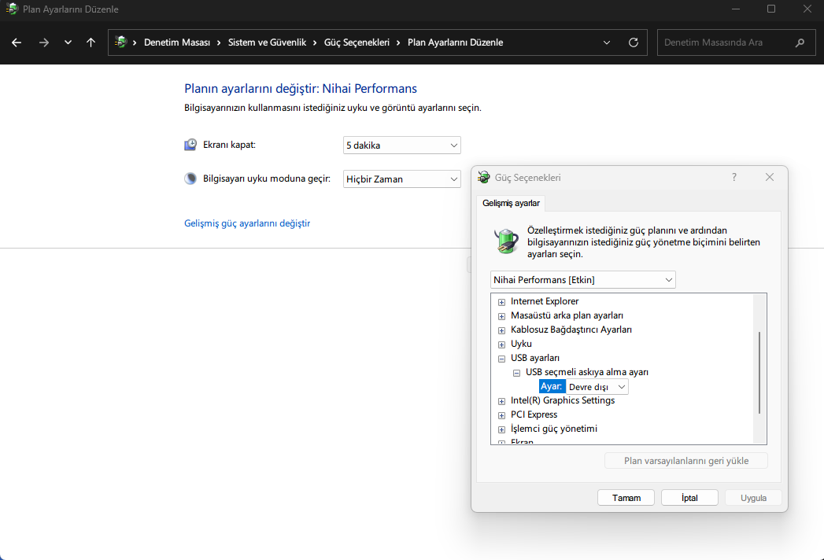Open Gelişmiş güç ayarlarını değiştir link

(247, 223)
